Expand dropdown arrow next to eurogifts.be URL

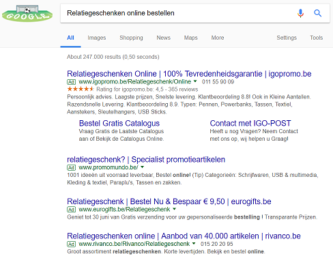[x=175, y=209]
